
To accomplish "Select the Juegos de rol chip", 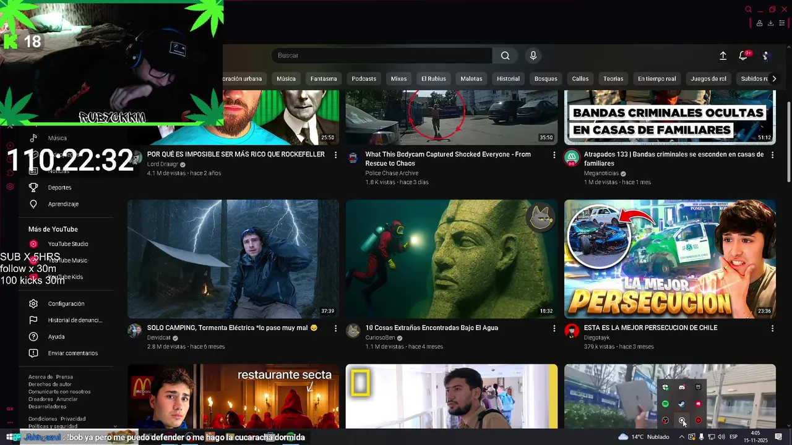I will click(708, 78).
